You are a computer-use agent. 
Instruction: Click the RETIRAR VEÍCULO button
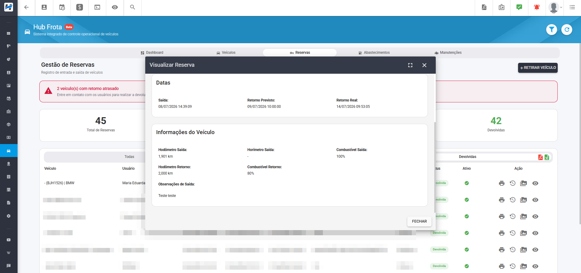click(538, 68)
